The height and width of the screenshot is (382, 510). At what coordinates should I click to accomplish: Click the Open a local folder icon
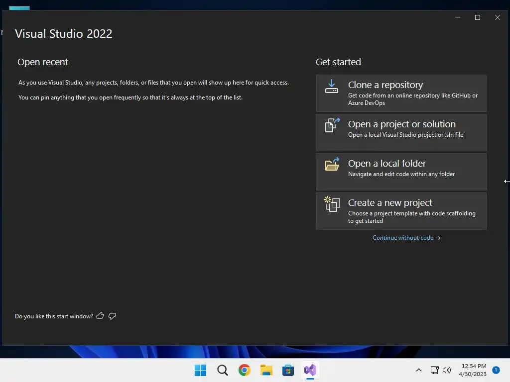pyautogui.click(x=332, y=164)
